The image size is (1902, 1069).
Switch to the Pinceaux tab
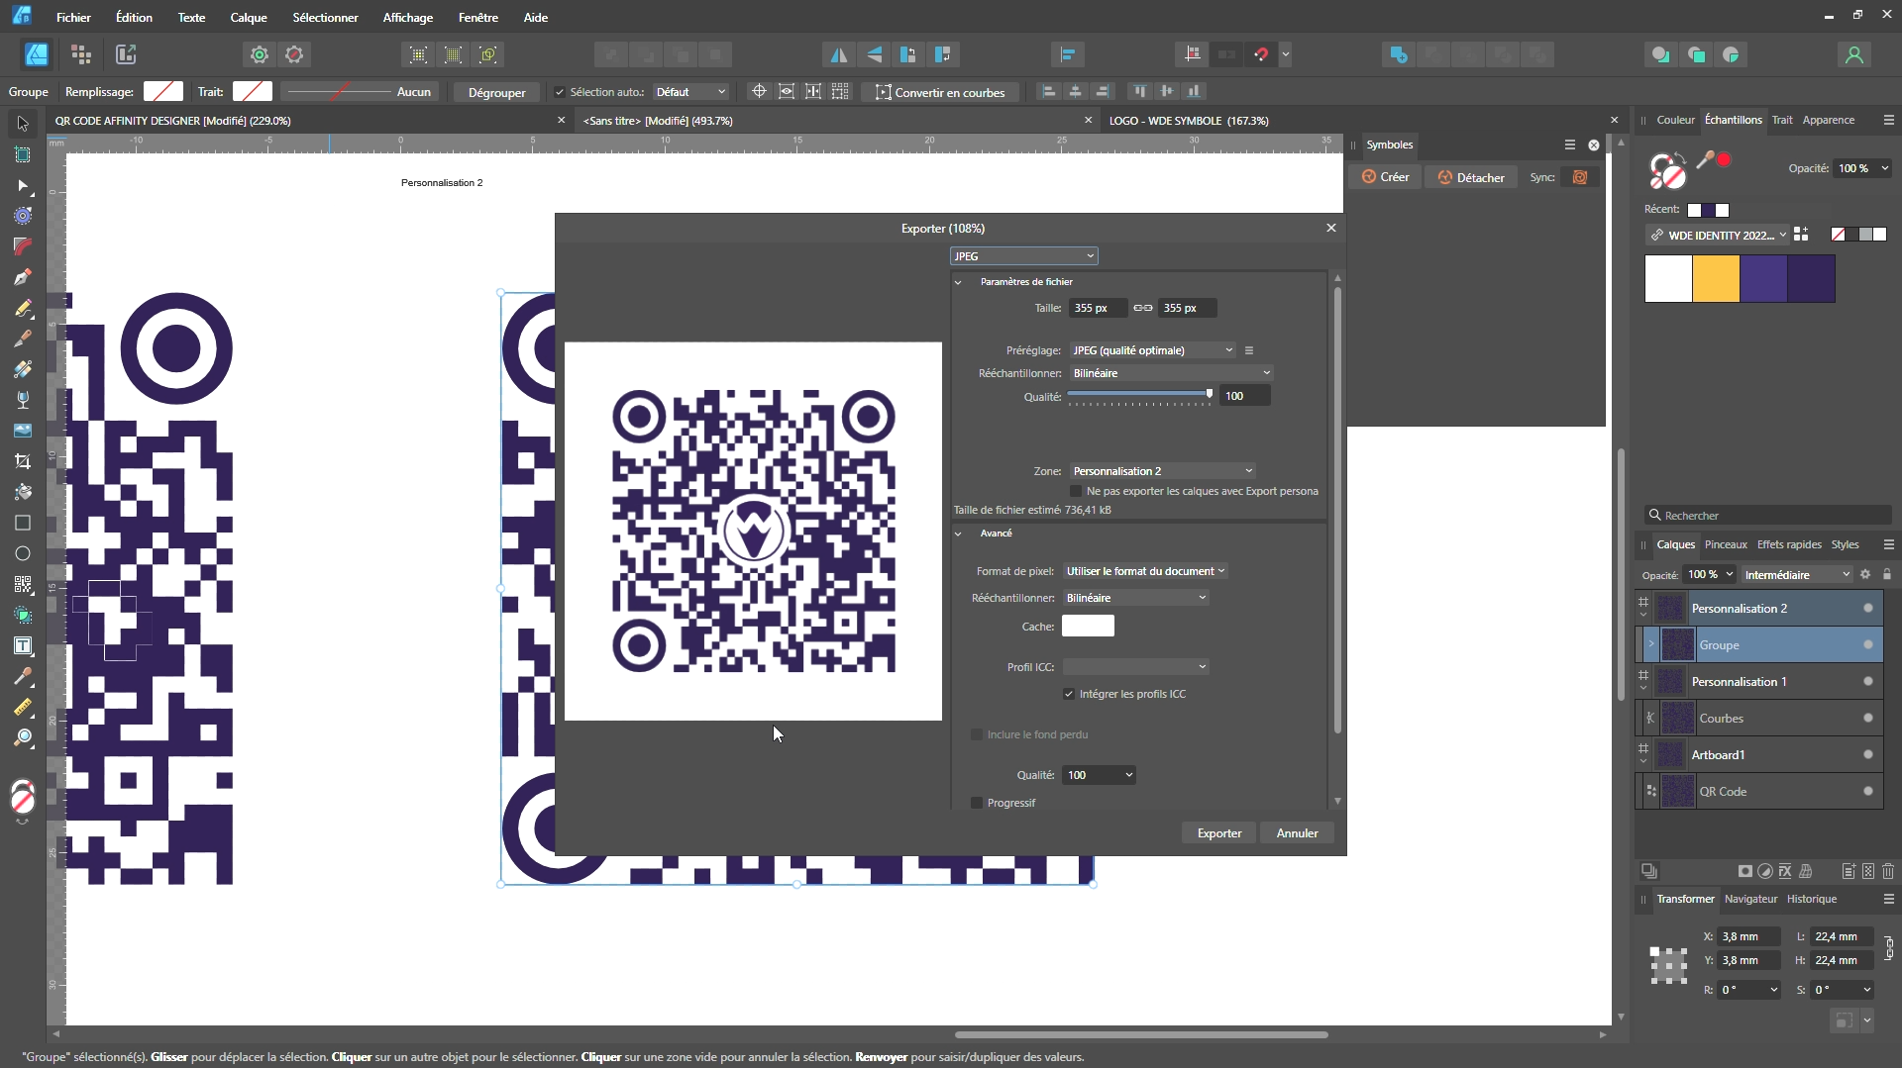coord(1725,544)
